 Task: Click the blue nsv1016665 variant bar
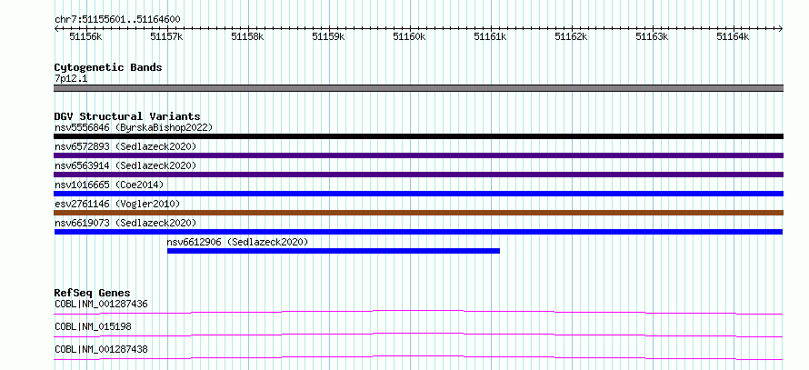tap(418, 194)
